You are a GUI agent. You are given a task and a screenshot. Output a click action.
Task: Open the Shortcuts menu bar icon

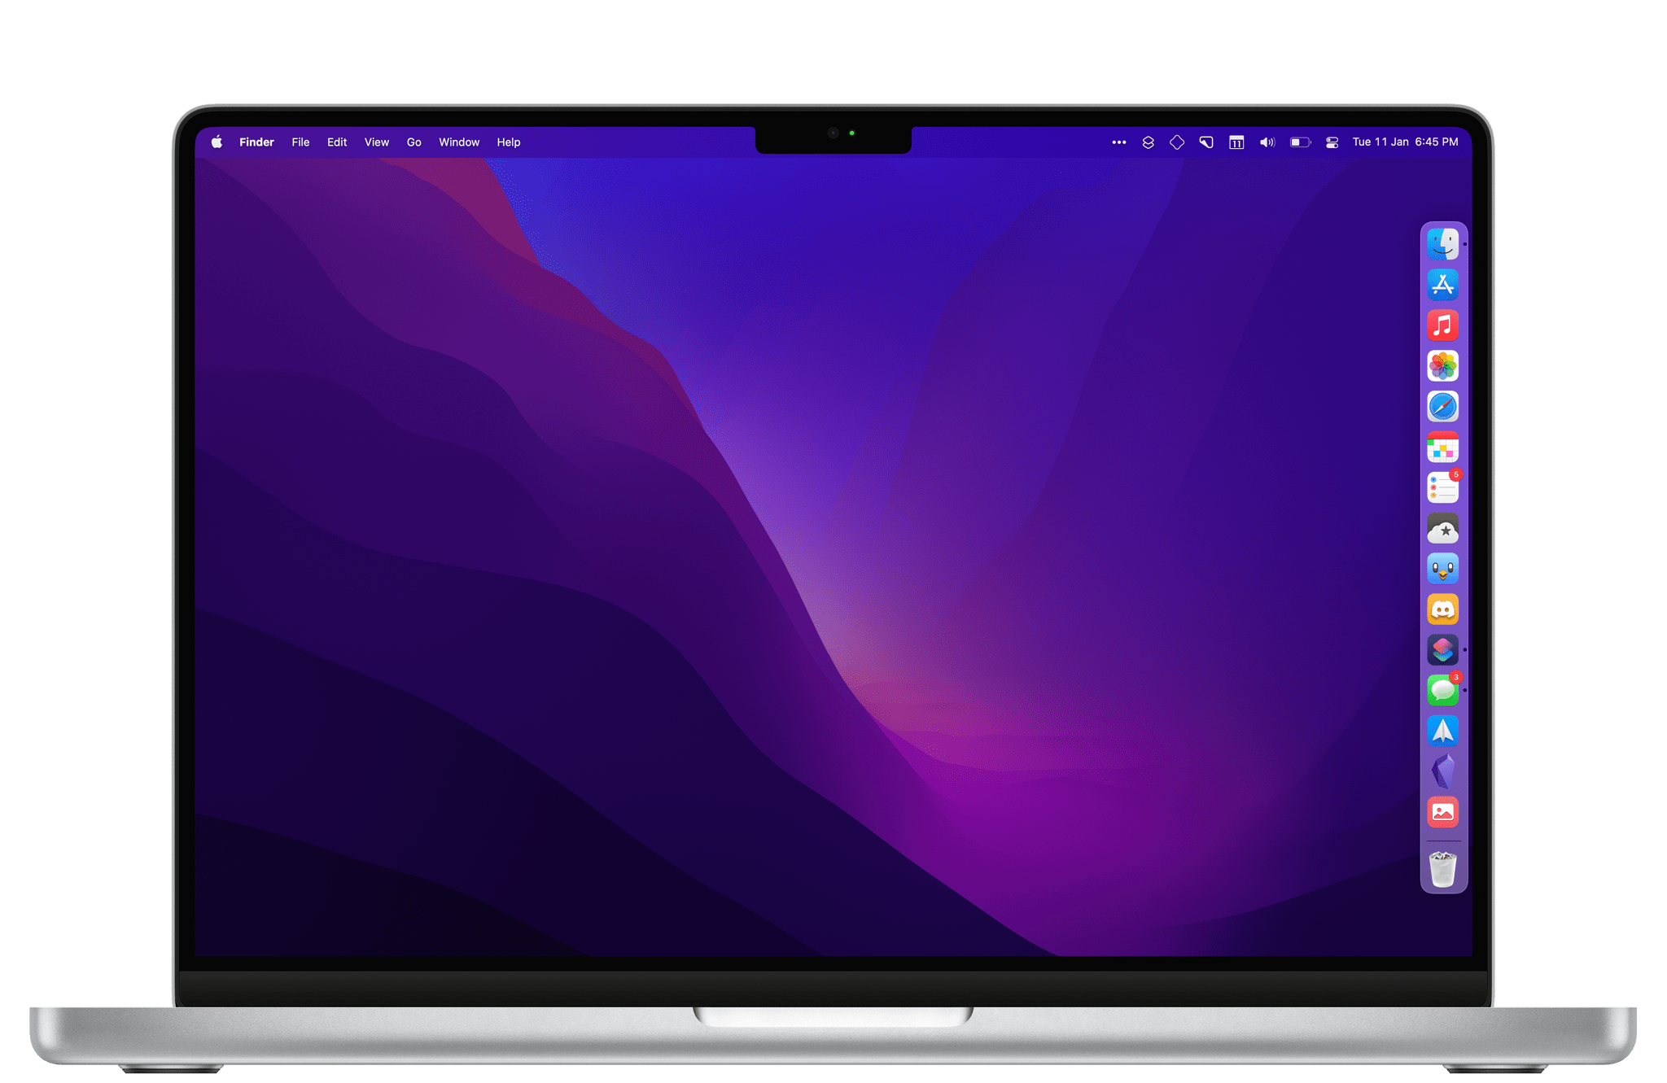coord(1148,142)
